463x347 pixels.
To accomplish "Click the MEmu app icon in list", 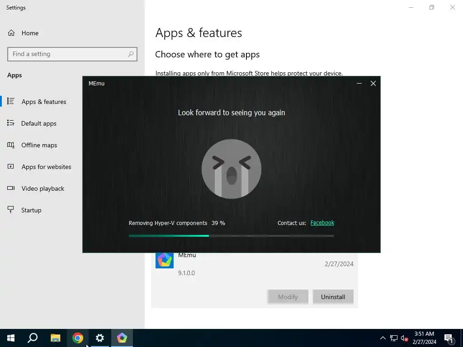I will click(165, 260).
